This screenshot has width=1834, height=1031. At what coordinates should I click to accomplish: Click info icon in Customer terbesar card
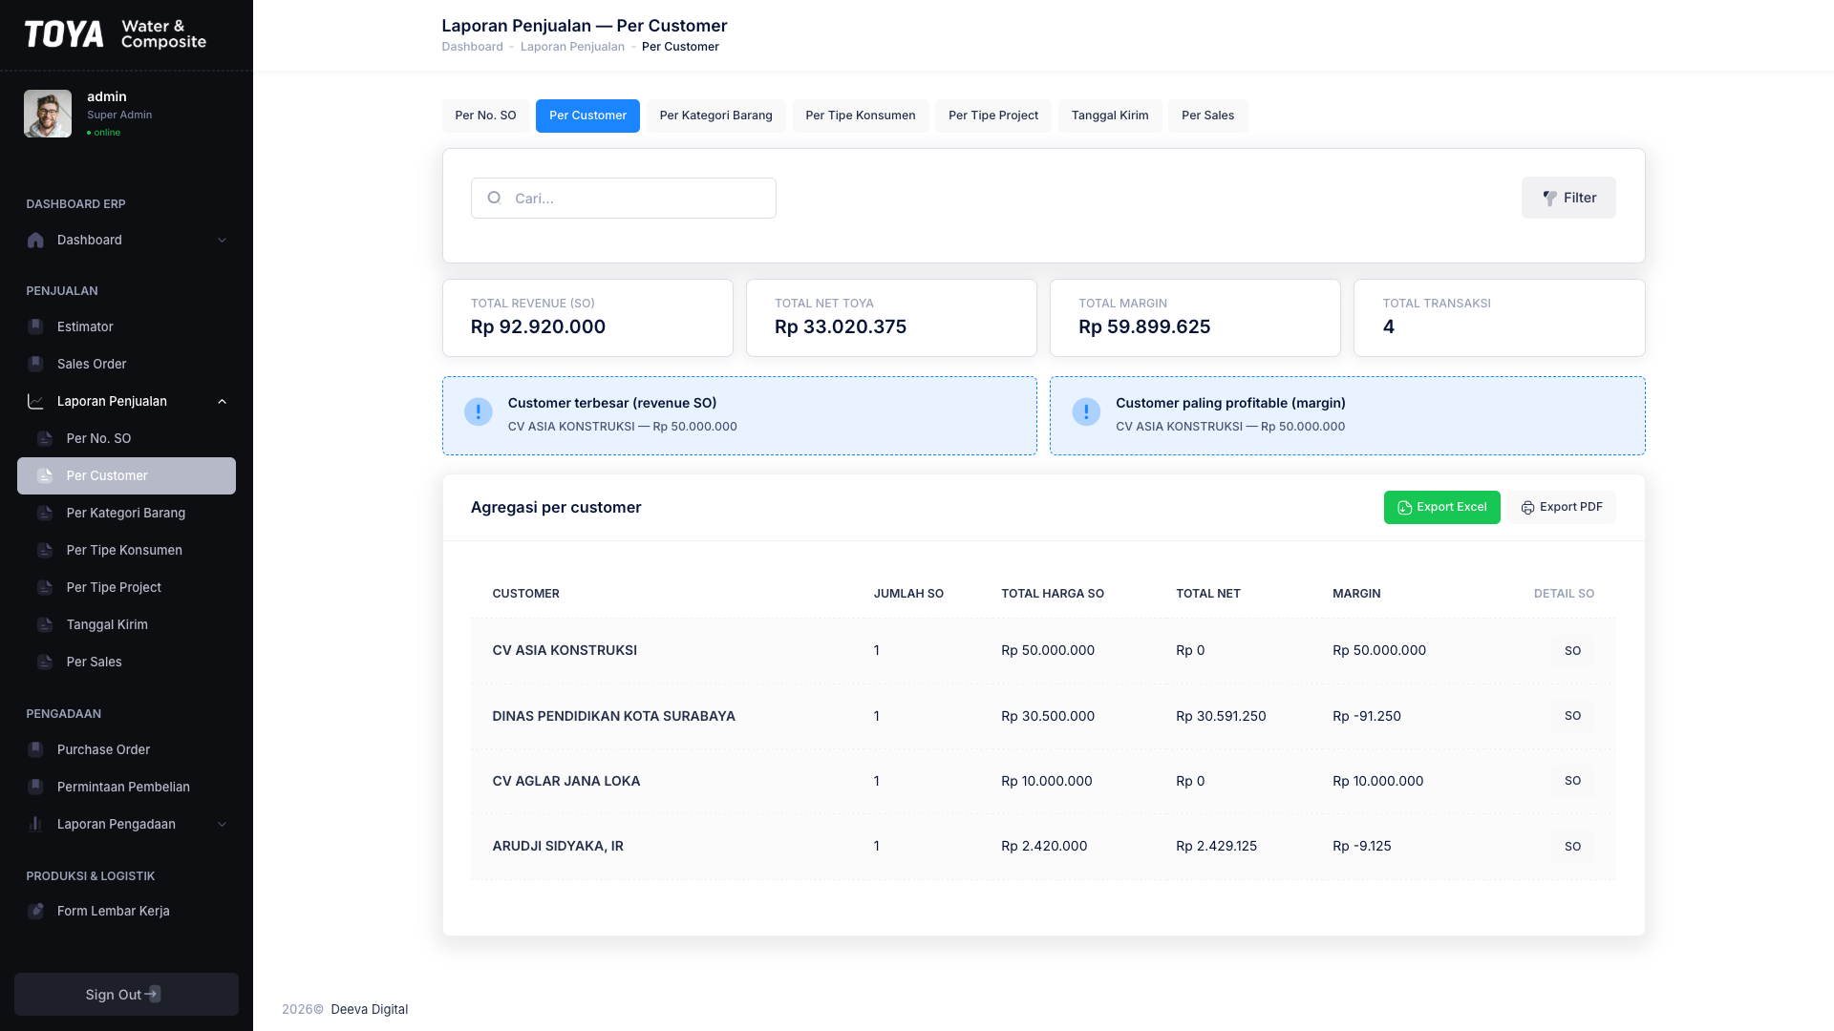478,411
